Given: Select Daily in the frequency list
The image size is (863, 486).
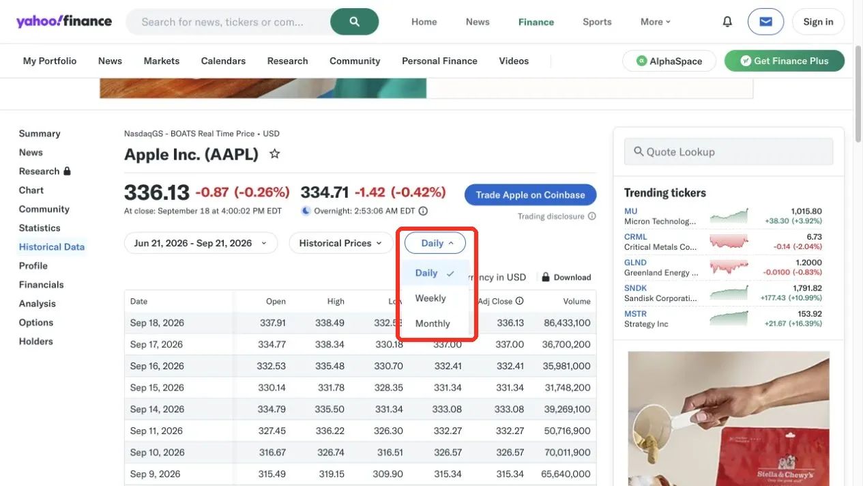Looking at the screenshot, I should point(435,273).
